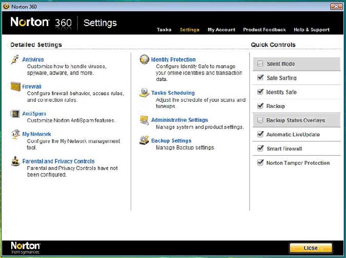Turn off the Smart Firewall checkbox
Screen dimensions: 346x258
pos(260,148)
